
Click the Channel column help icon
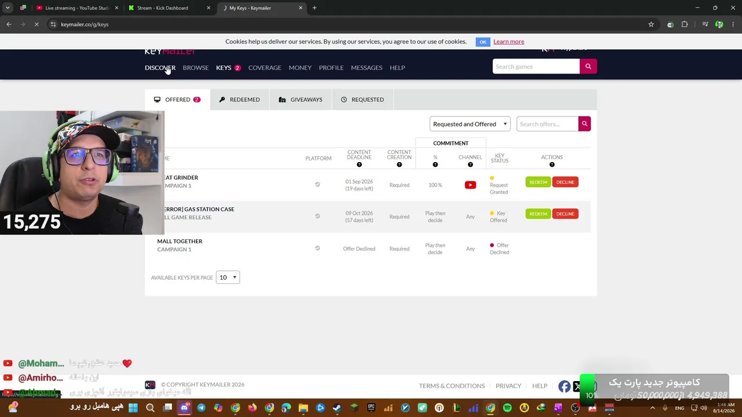tap(470, 164)
